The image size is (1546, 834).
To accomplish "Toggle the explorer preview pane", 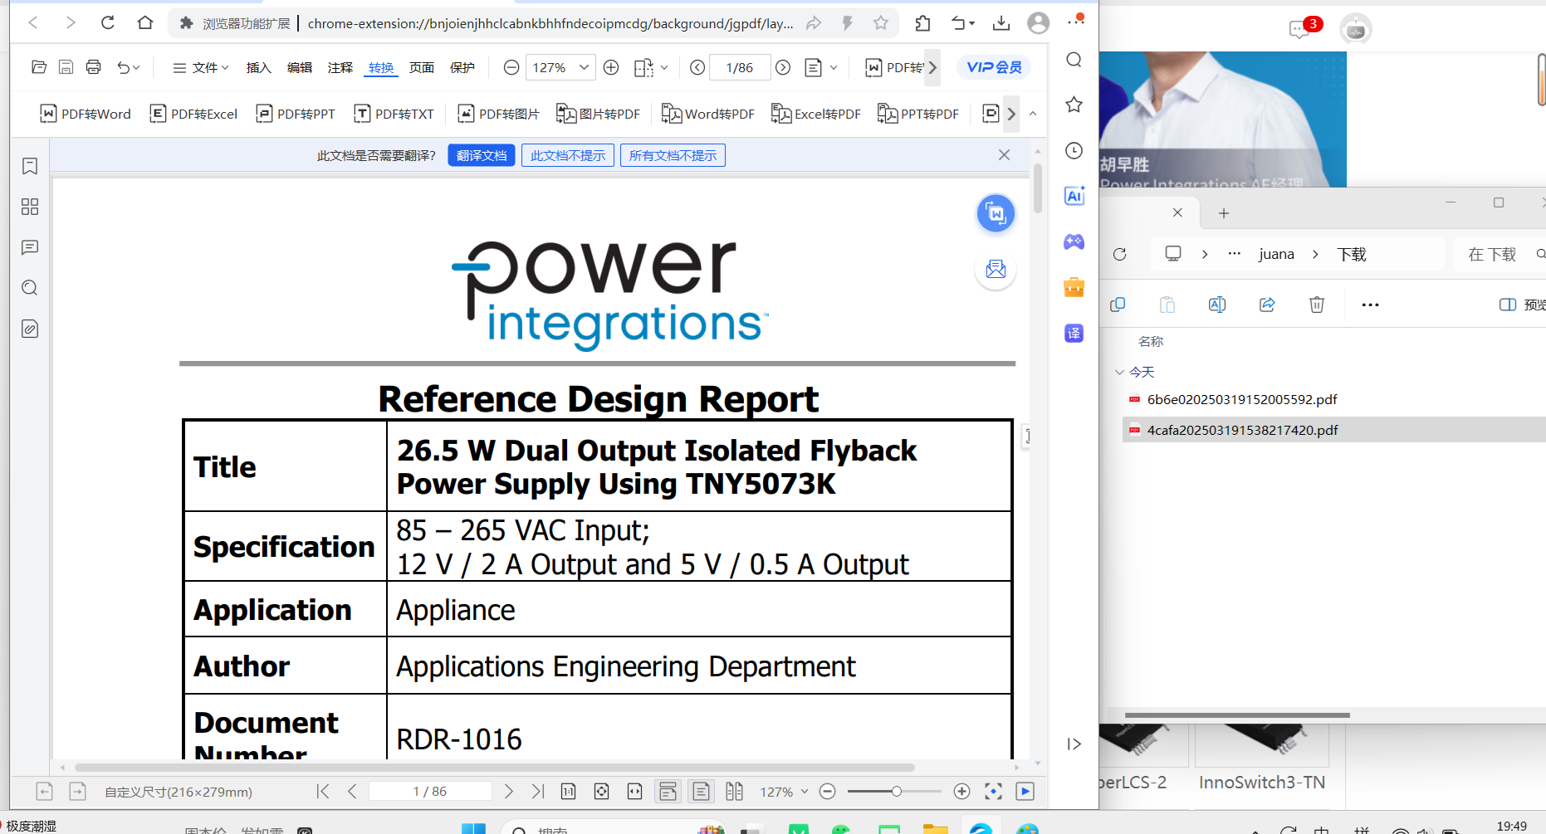I will click(1522, 305).
